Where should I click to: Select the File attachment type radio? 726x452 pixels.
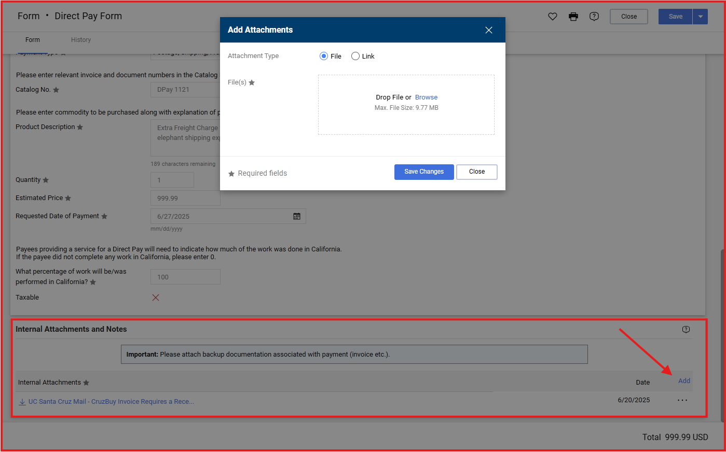point(324,56)
